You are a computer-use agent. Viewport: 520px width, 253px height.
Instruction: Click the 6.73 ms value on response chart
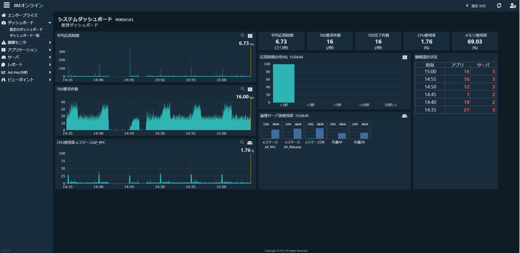pyautogui.click(x=246, y=43)
